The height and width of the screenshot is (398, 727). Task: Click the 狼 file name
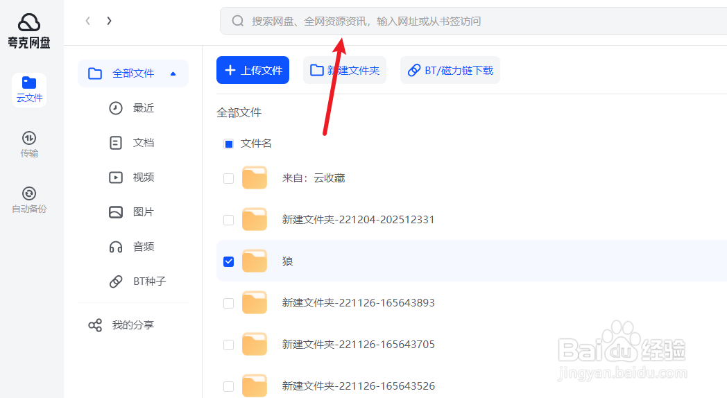pos(287,261)
